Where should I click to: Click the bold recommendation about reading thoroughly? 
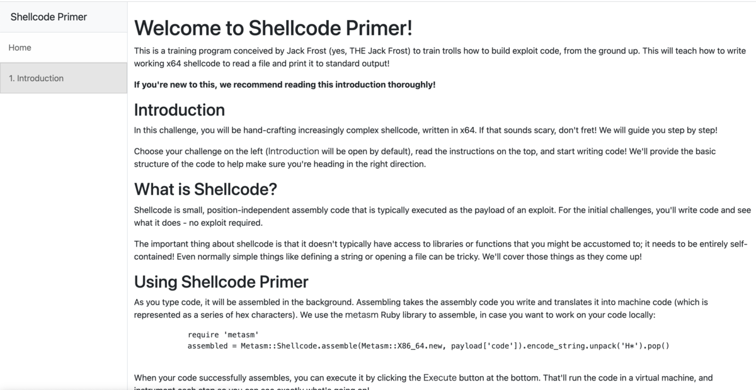(285, 84)
